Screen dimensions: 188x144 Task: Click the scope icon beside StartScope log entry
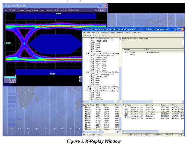click(x=126, y=109)
